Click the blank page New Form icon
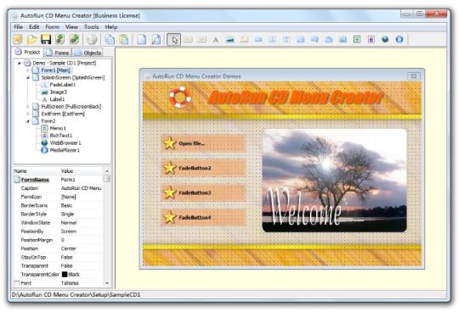 point(142,39)
